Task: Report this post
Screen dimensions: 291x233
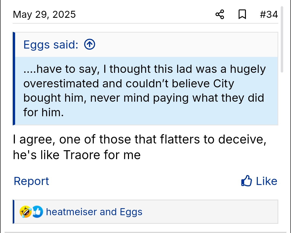Action: [31, 181]
